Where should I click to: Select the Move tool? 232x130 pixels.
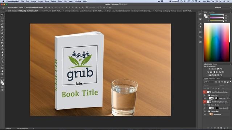click(x=2, y=14)
